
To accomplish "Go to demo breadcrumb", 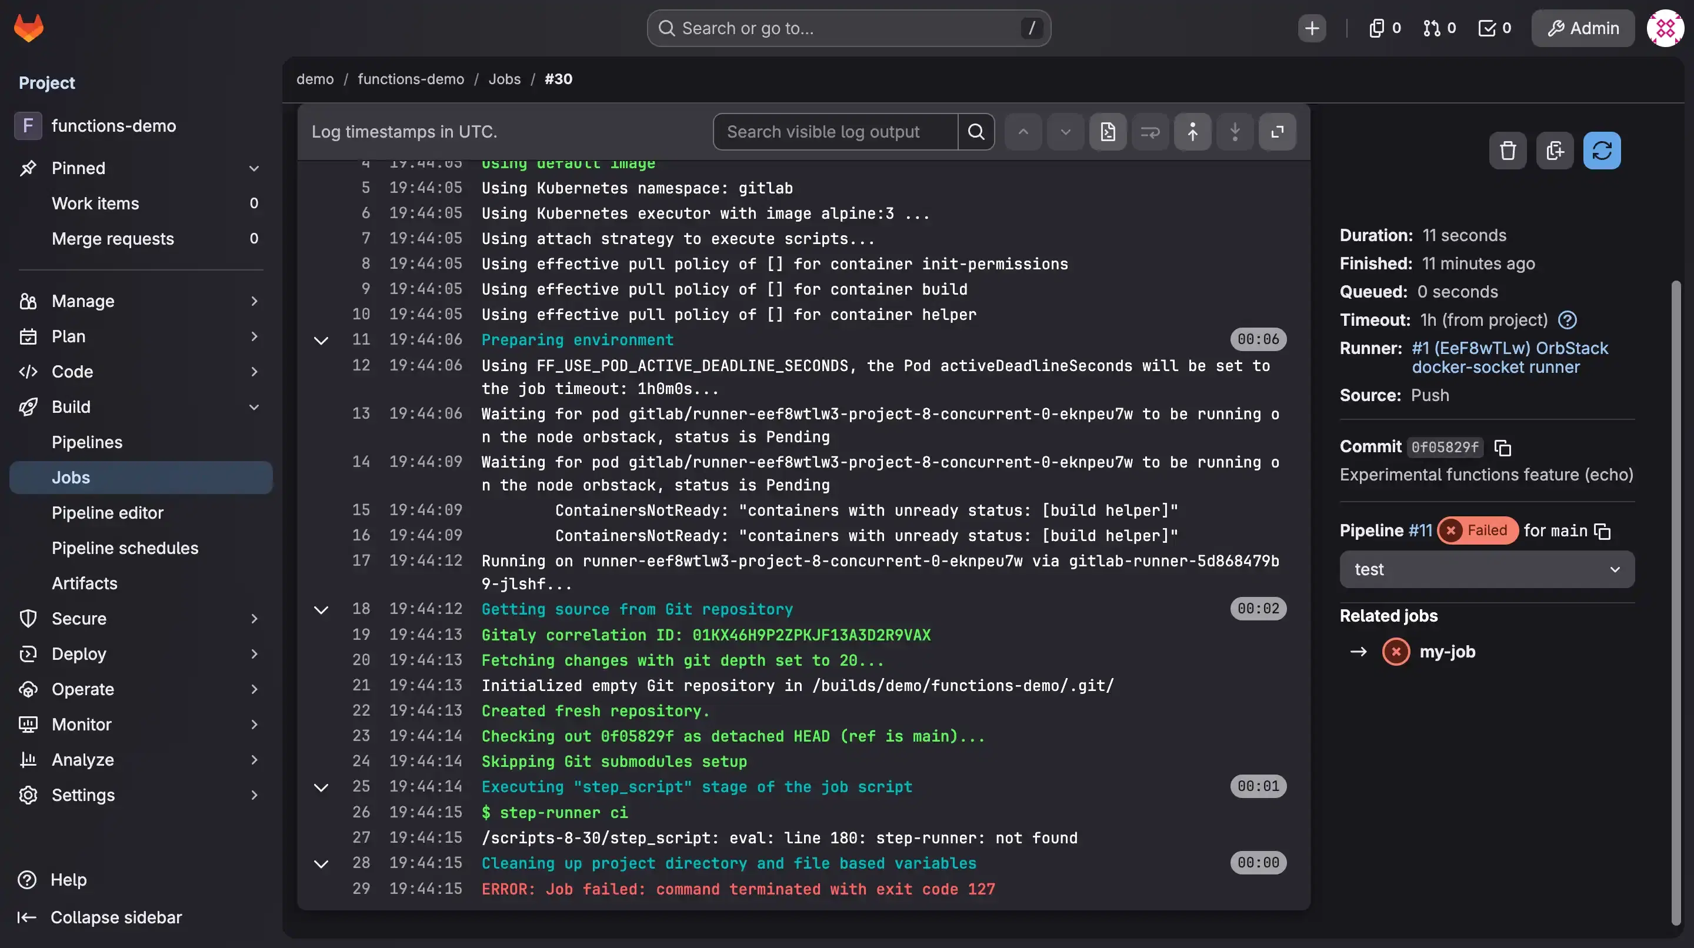I will tap(315, 79).
